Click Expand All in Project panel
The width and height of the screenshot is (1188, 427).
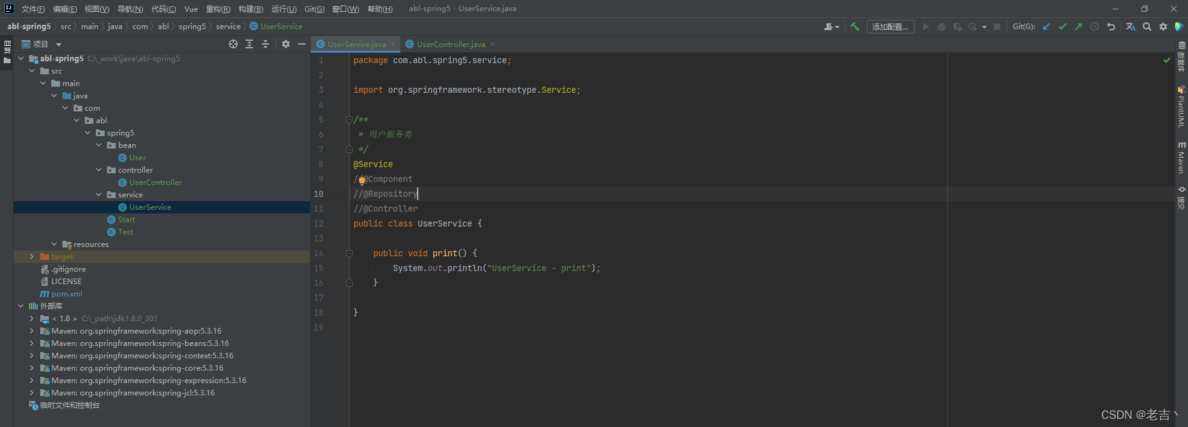(x=249, y=44)
